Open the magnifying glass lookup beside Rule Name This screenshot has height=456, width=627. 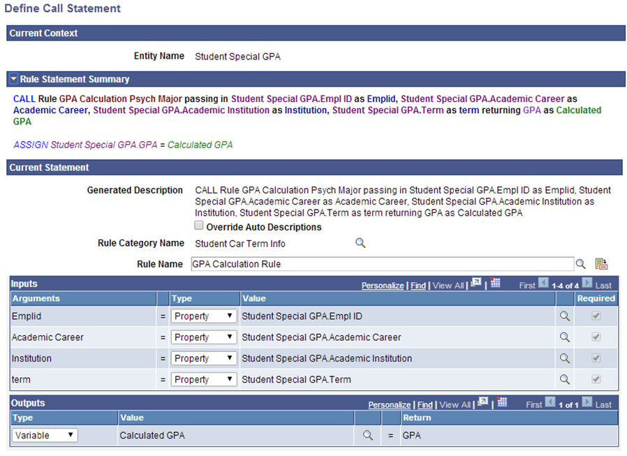pyautogui.click(x=581, y=263)
